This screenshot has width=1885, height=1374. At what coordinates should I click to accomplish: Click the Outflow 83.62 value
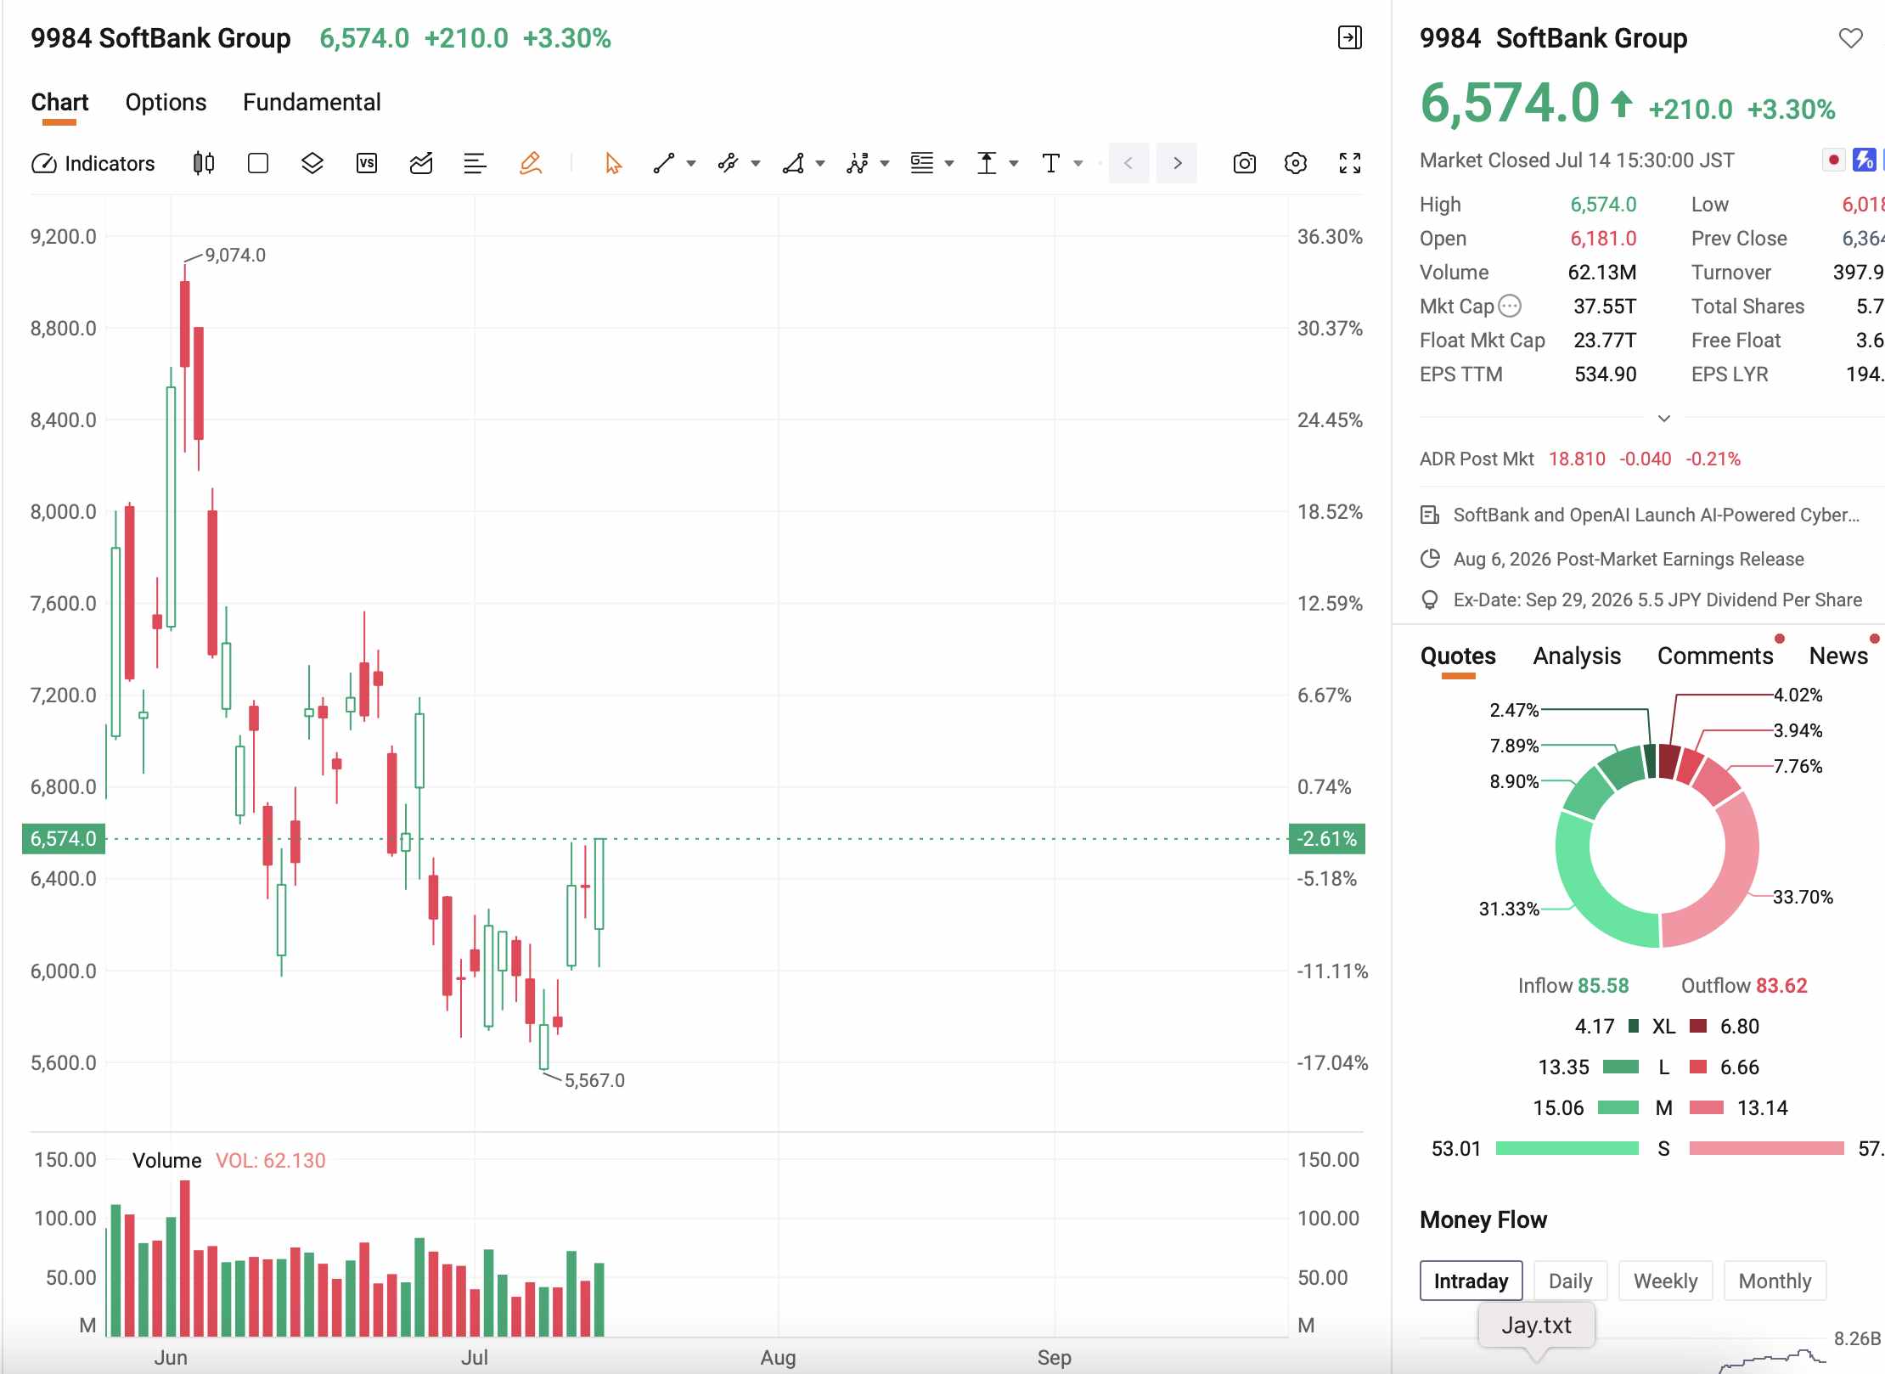click(x=1781, y=986)
